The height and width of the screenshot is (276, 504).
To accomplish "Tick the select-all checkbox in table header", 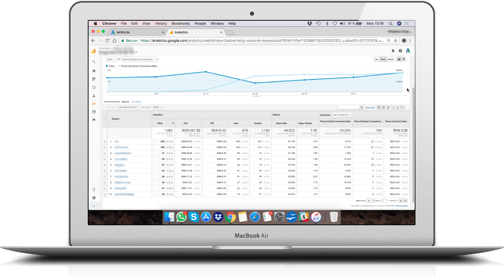I will (x=105, y=119).
